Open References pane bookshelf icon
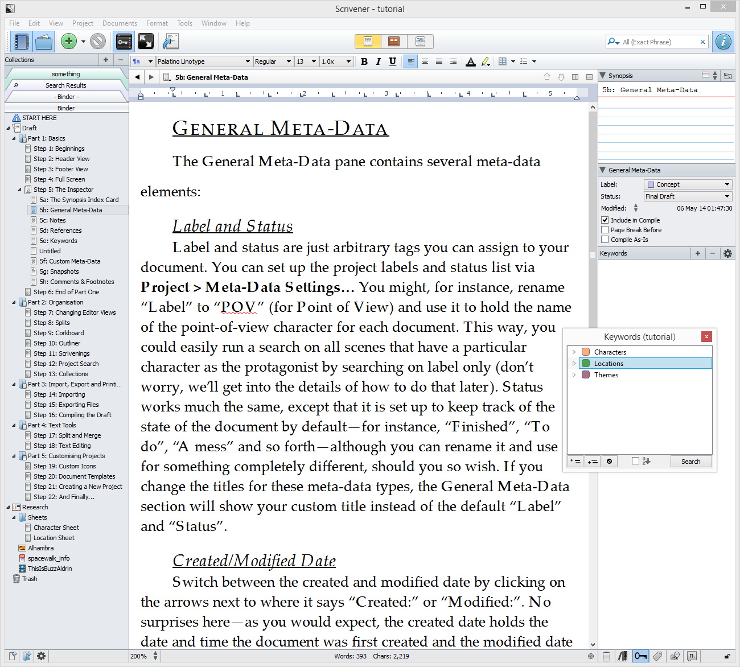 tap(623, 656)
